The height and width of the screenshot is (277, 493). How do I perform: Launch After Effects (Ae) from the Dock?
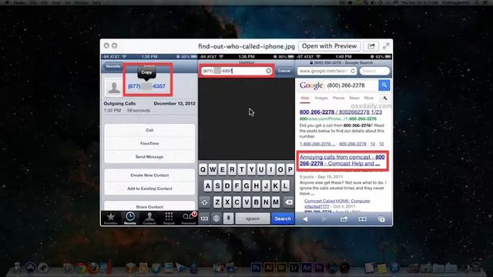[307, 268]
